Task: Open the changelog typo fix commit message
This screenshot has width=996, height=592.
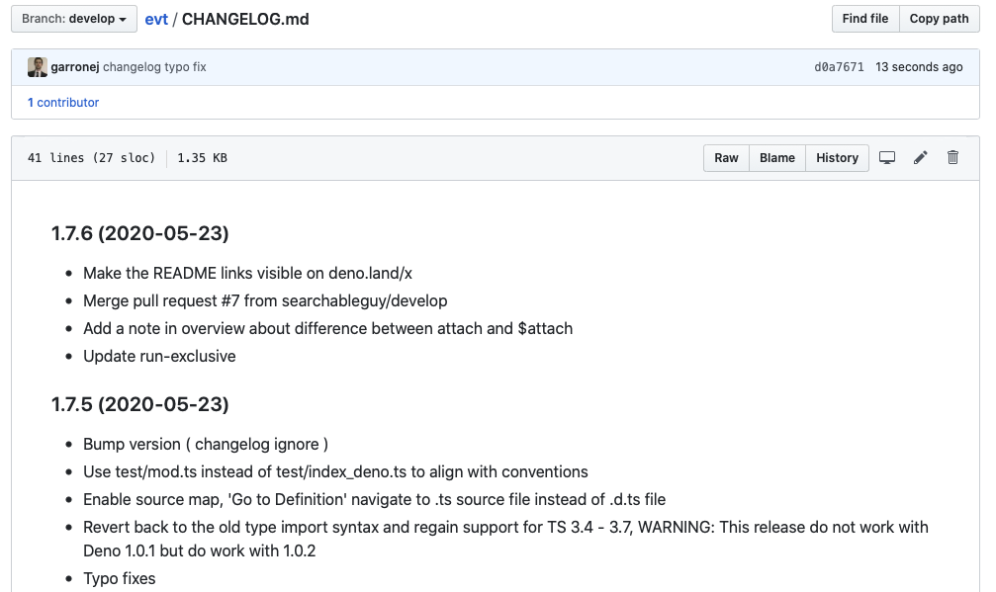Action: pyautogui.click(x=154, y=66)
